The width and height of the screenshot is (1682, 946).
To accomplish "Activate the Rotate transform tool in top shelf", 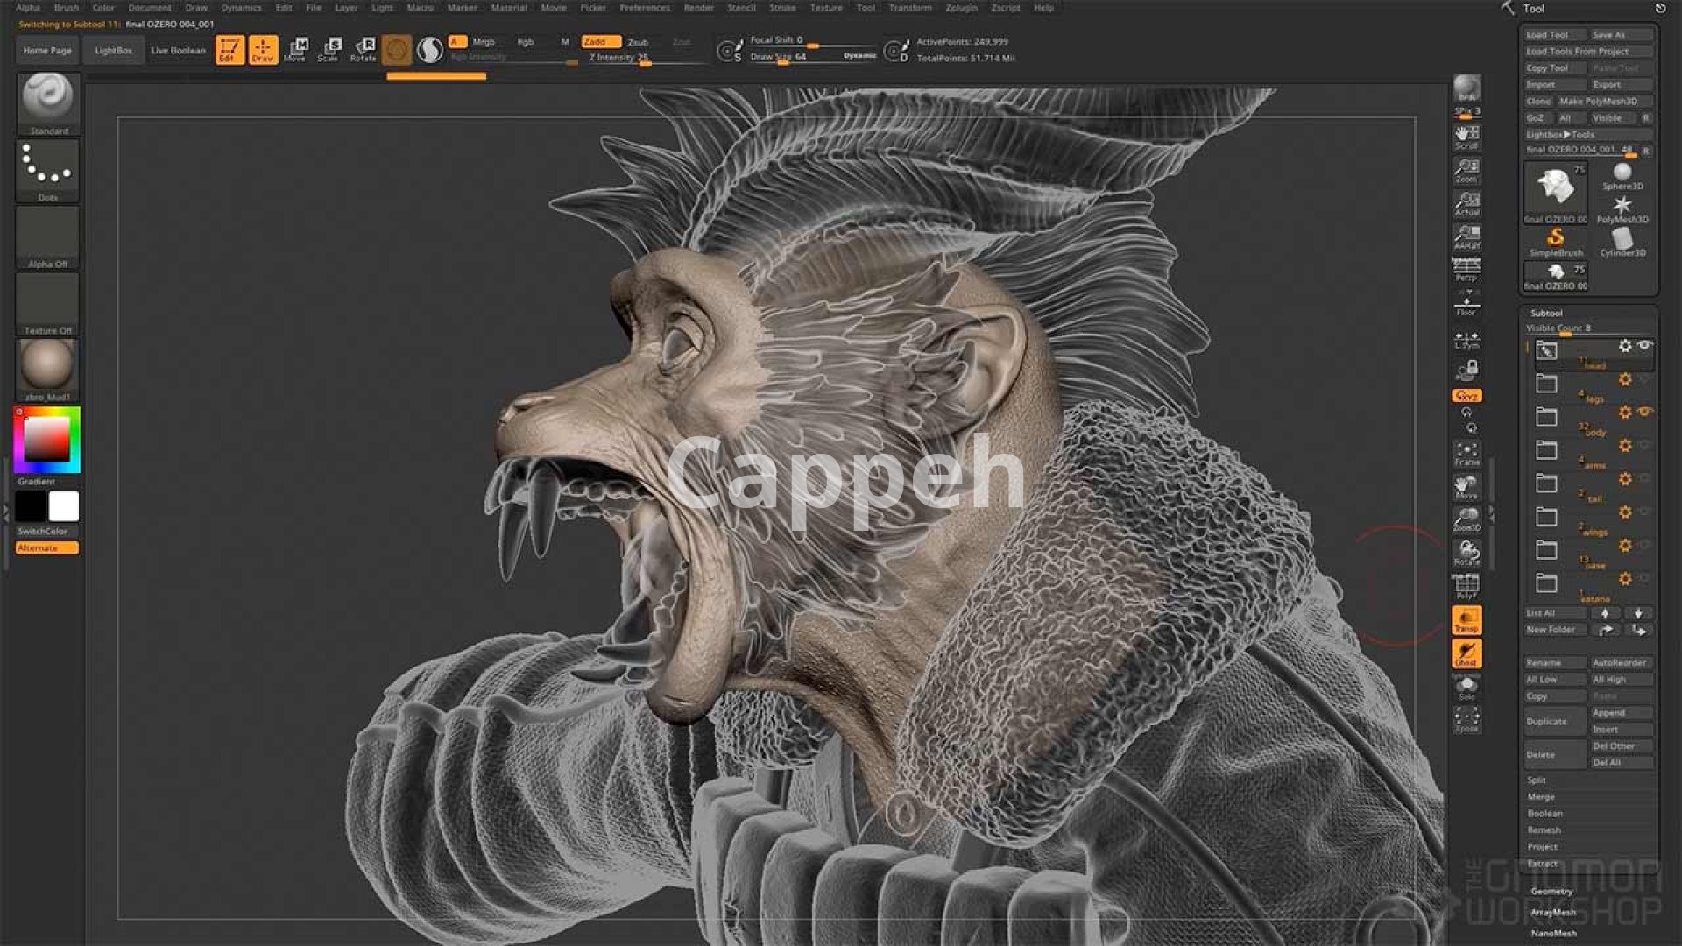I will [363, 49].
